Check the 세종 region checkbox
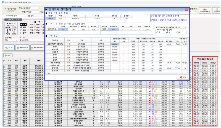 28,27
